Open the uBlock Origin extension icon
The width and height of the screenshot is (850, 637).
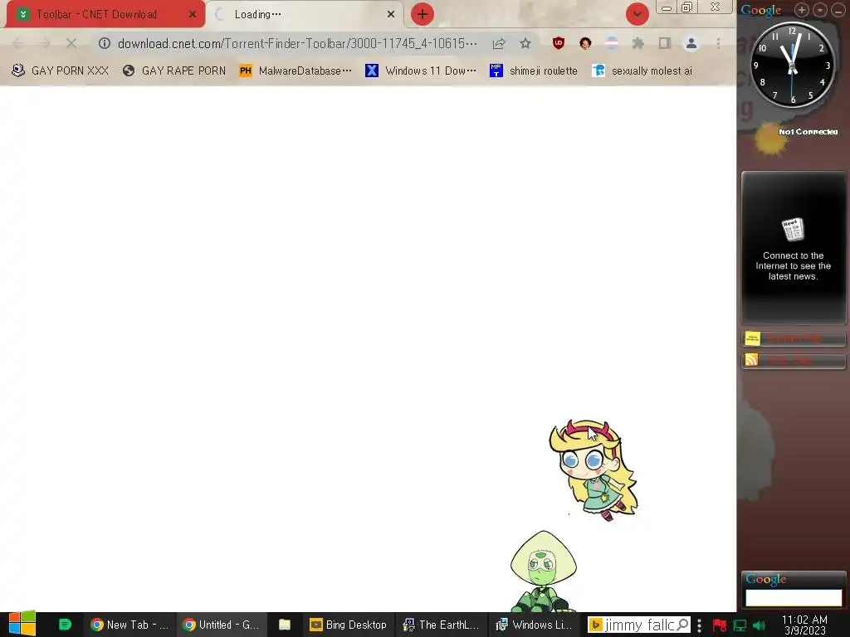click(x=559, y=43)
